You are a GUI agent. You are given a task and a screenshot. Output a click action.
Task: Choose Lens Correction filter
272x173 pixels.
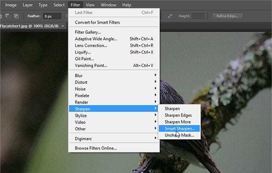[x=114, y=46]
